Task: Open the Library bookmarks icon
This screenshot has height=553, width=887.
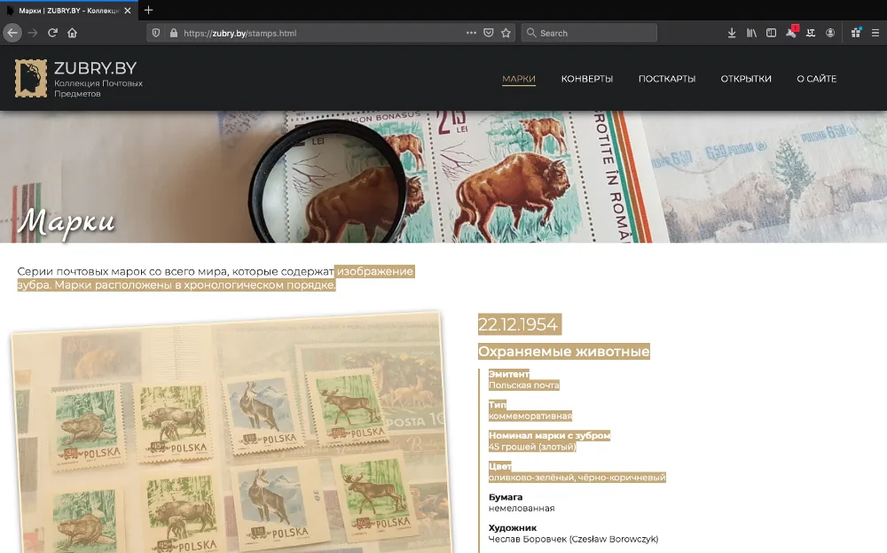Action: [x=751, y=33]
